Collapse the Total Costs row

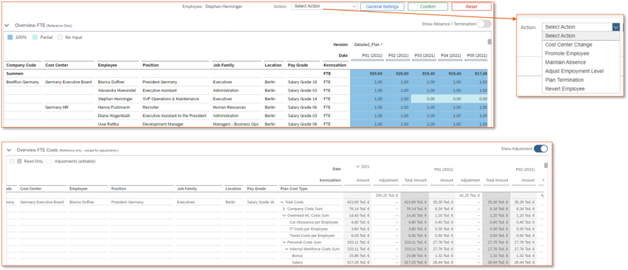point(282,202)
